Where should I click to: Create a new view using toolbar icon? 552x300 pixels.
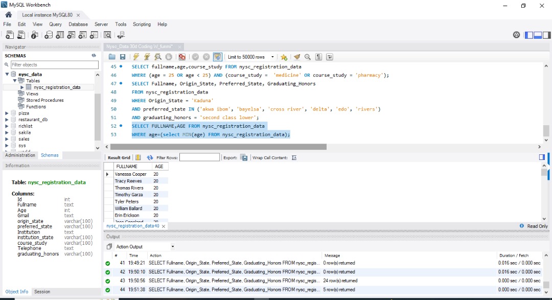tap(71, 35)
